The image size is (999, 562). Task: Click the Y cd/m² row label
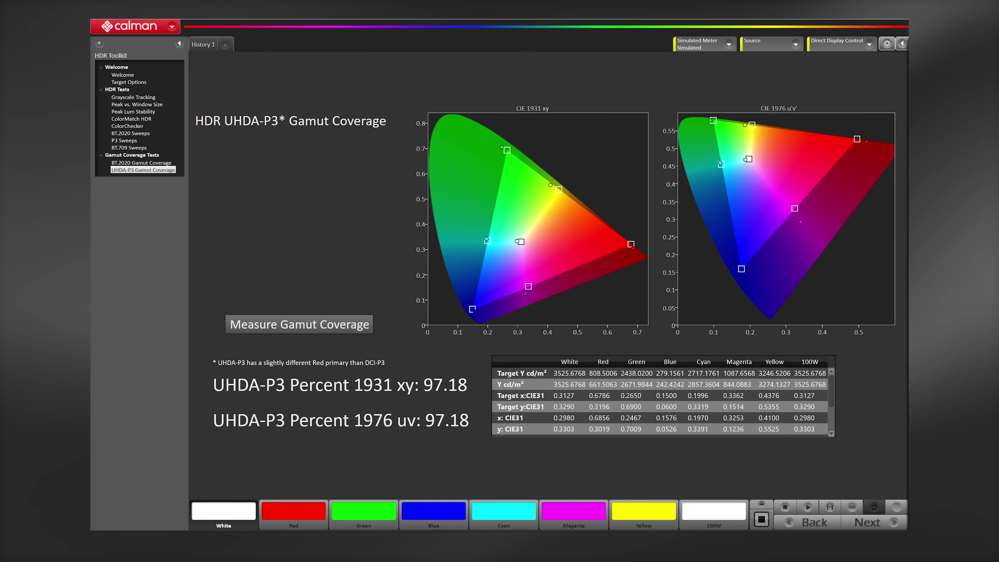[510, 384]
